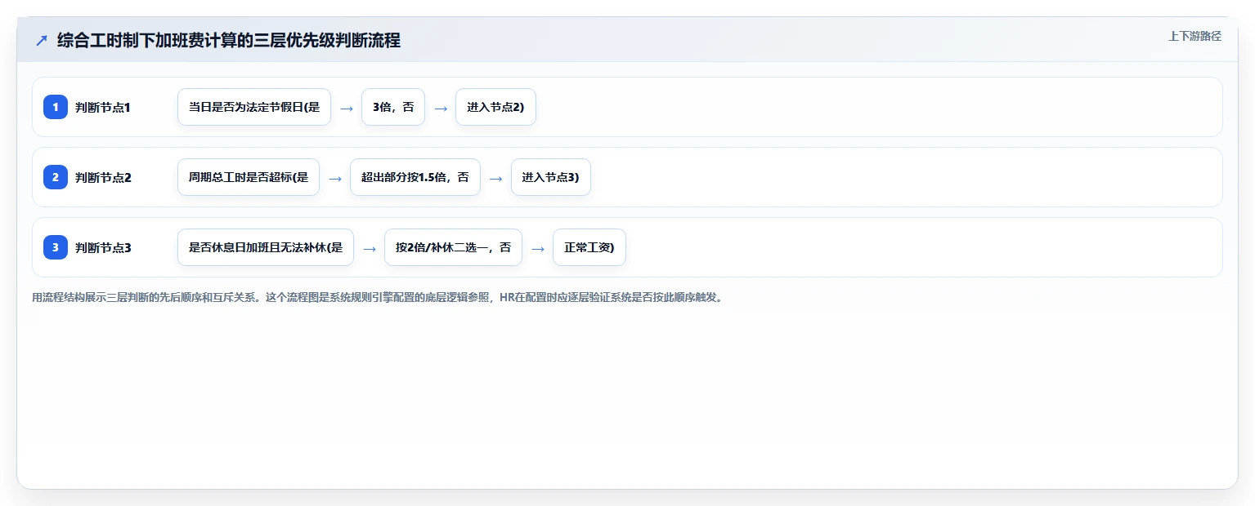Click the 进入节点3) box
Screen dimensions: 1255x506
click(x=551, y=177)
